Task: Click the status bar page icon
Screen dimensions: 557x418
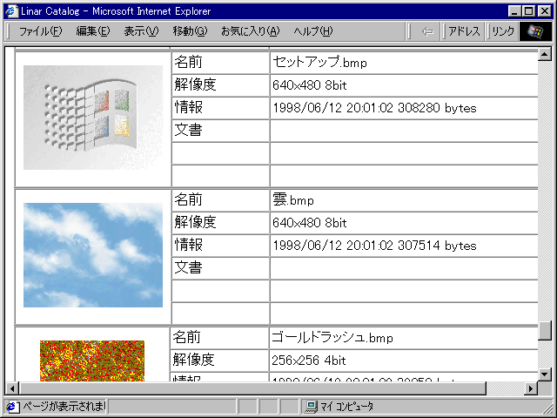Action: 13,407
